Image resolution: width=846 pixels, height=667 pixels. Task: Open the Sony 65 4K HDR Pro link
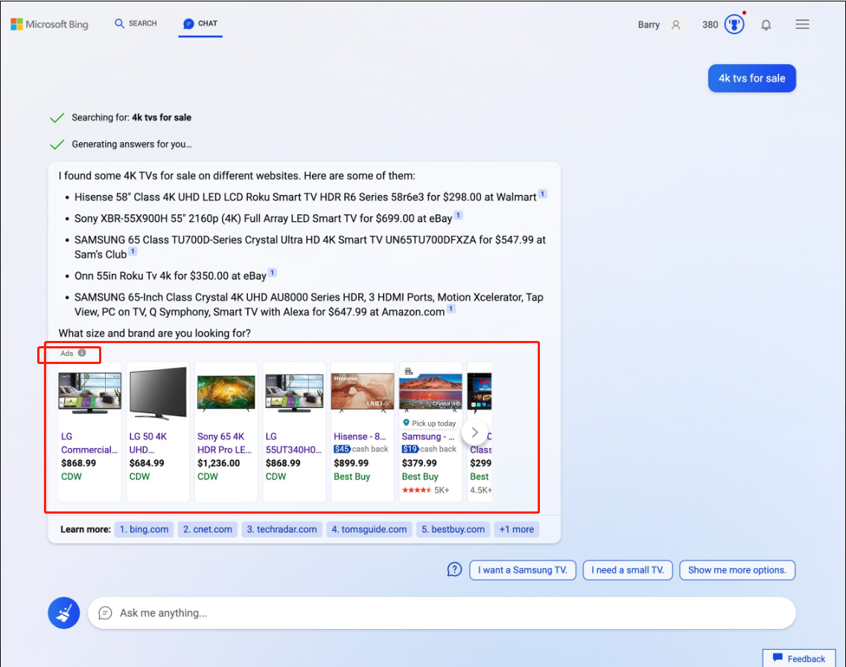click(x=224, y=443)
